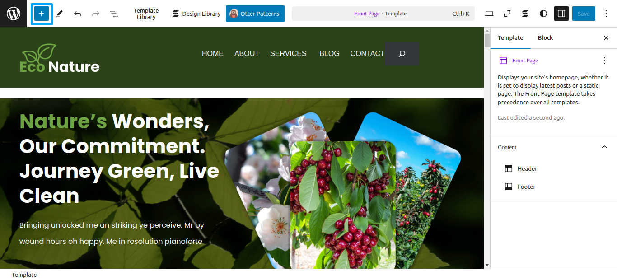Open Template Library
Image resolution: width=617 pixels, height=280 pixels.
(146, 14)
